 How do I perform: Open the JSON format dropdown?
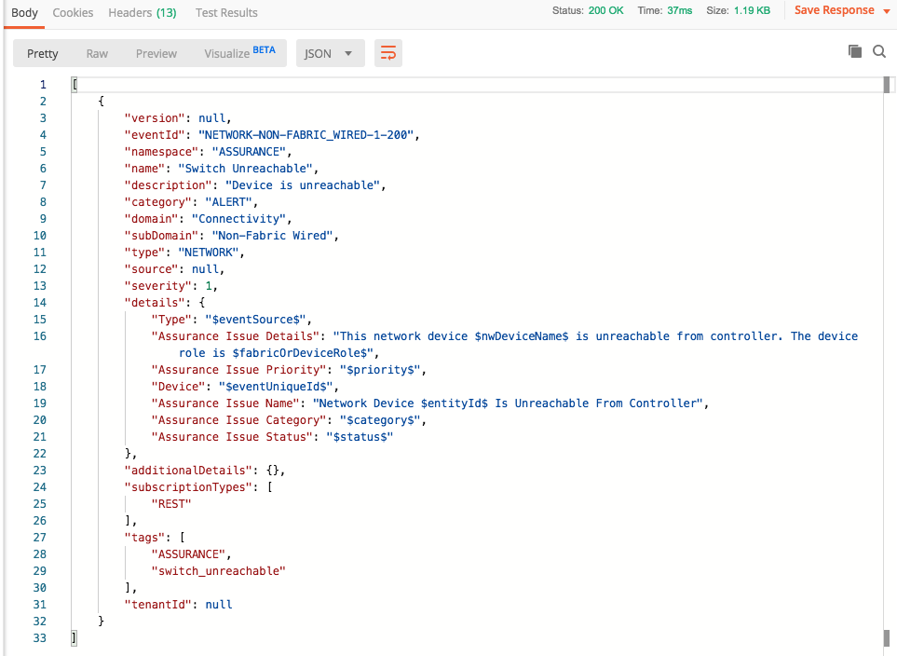tap(329, 53)
